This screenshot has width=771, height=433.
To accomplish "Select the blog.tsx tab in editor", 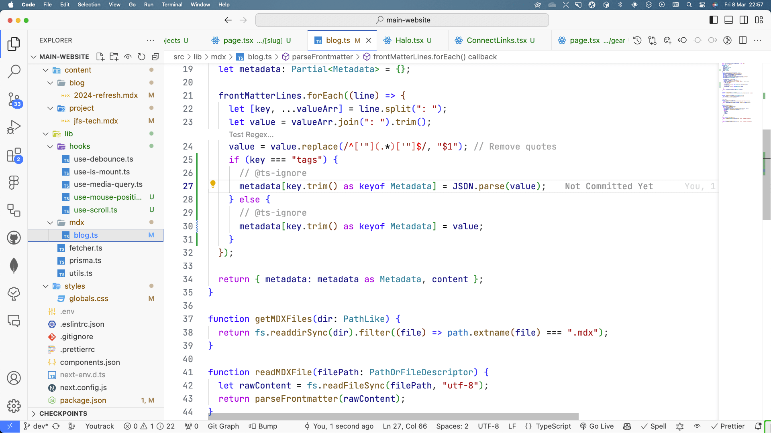I will point(338,40).
